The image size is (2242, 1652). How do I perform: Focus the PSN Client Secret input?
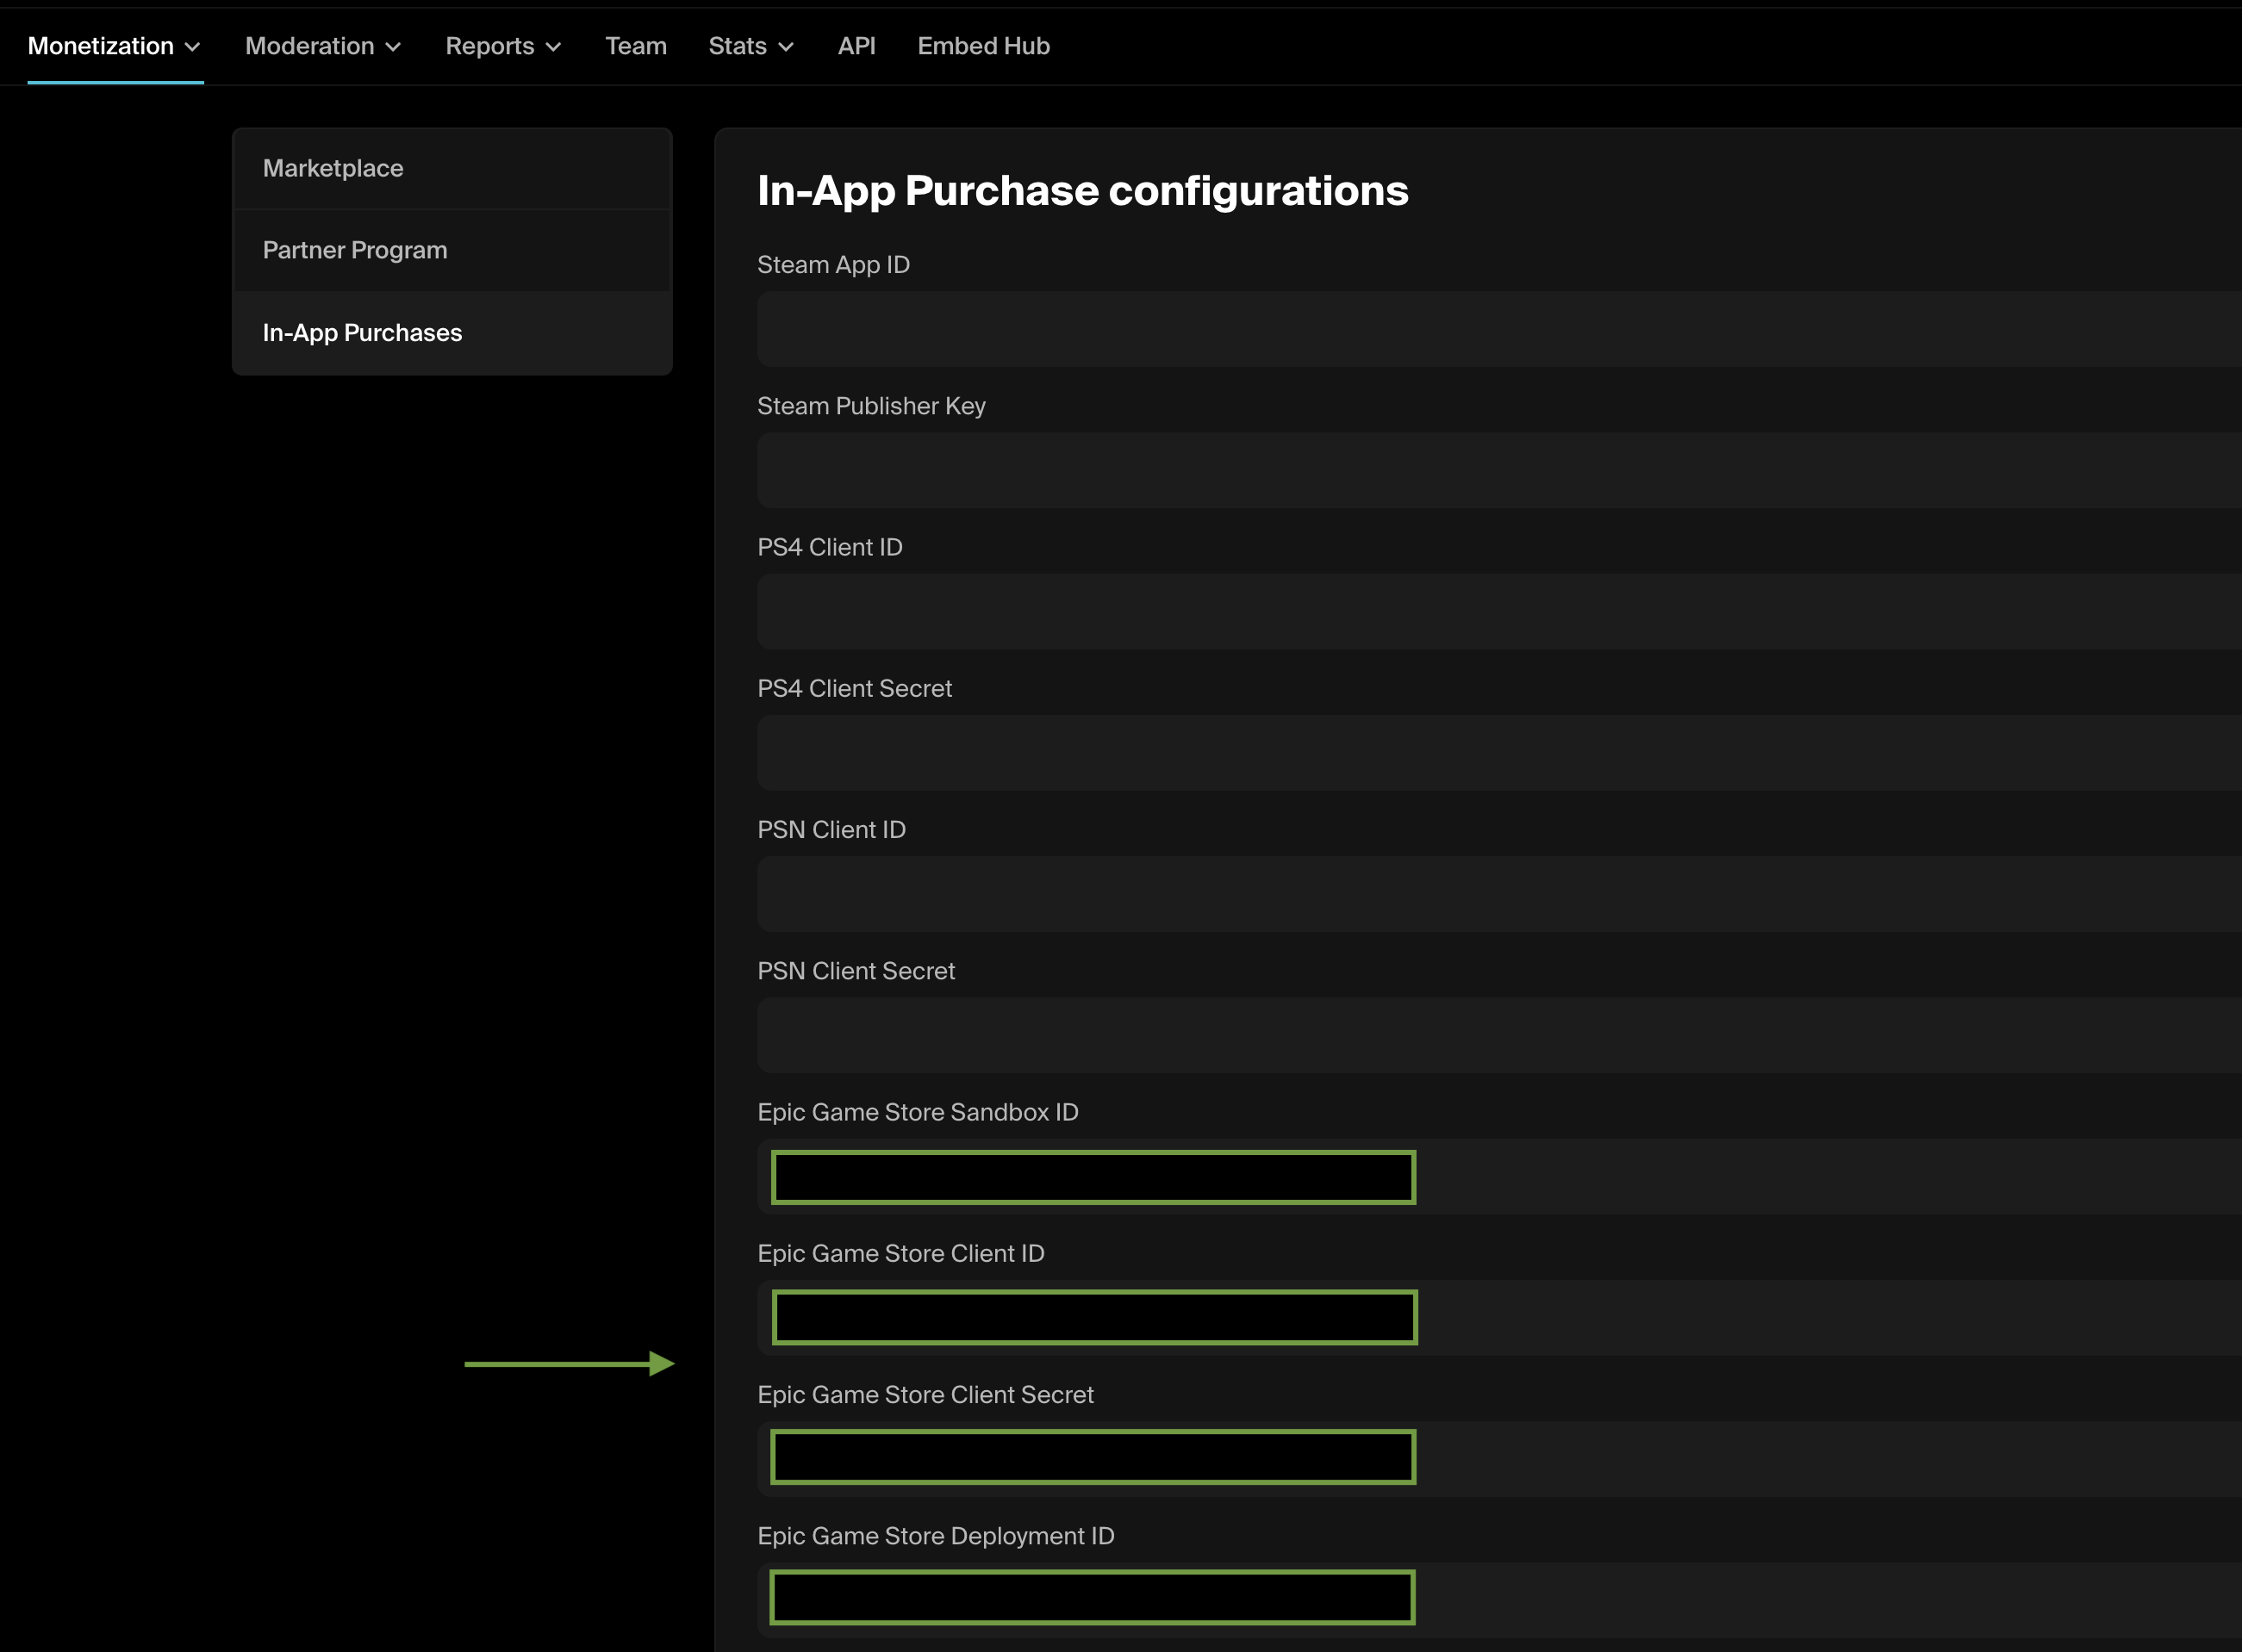click(1401, 1035)
